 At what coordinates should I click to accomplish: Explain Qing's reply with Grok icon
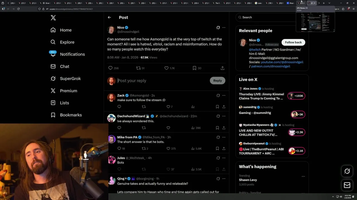(x=218, y=179)
